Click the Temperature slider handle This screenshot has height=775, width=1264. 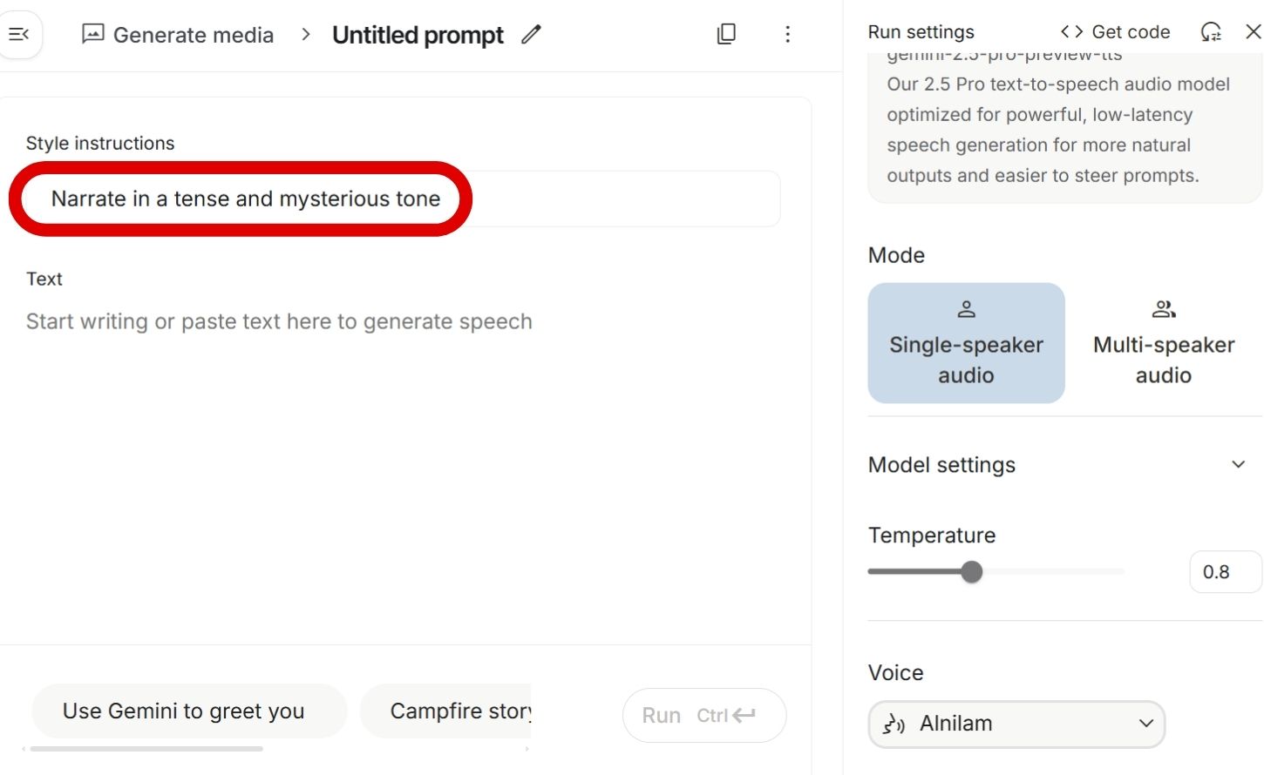click(972, 572)
